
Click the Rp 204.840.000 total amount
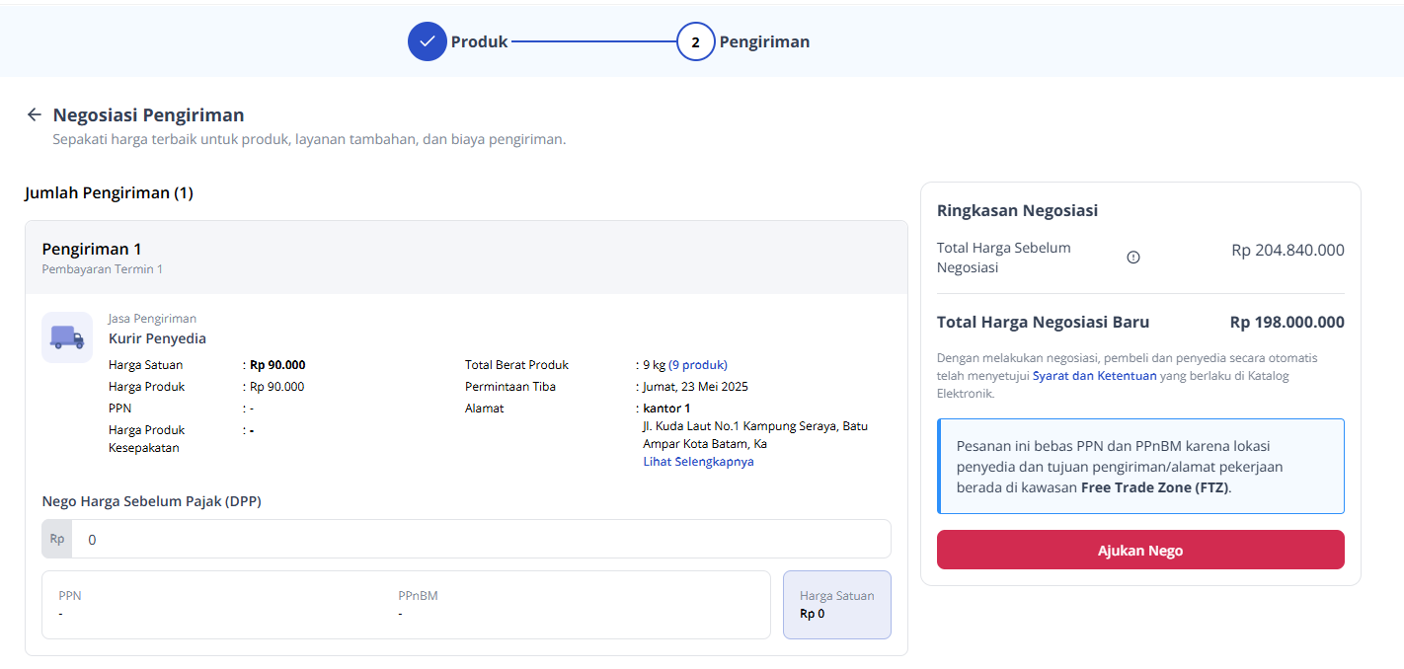click(1287, 251)
